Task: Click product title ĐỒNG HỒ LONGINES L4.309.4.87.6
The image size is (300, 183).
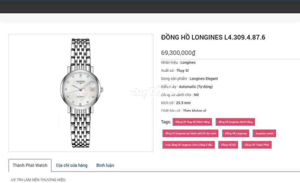Action: pyautogui.click(x=213, y=37)
